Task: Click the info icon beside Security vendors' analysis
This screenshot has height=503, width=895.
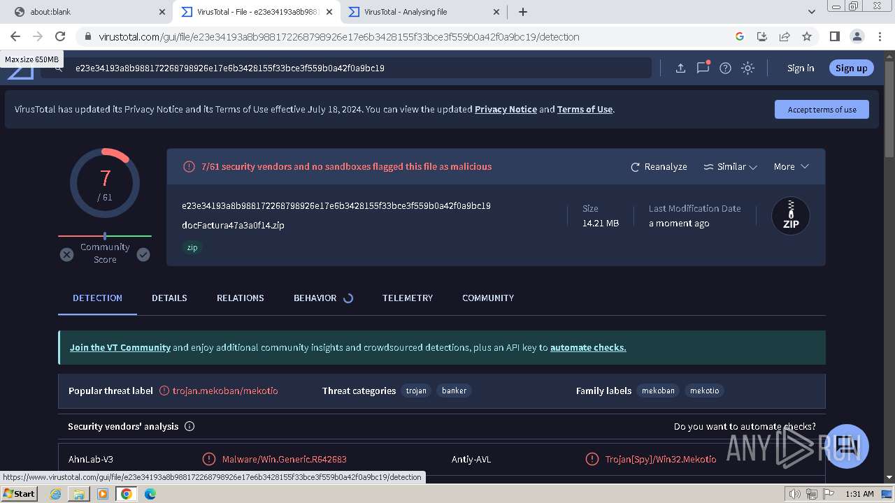Action: click(189, 426)
